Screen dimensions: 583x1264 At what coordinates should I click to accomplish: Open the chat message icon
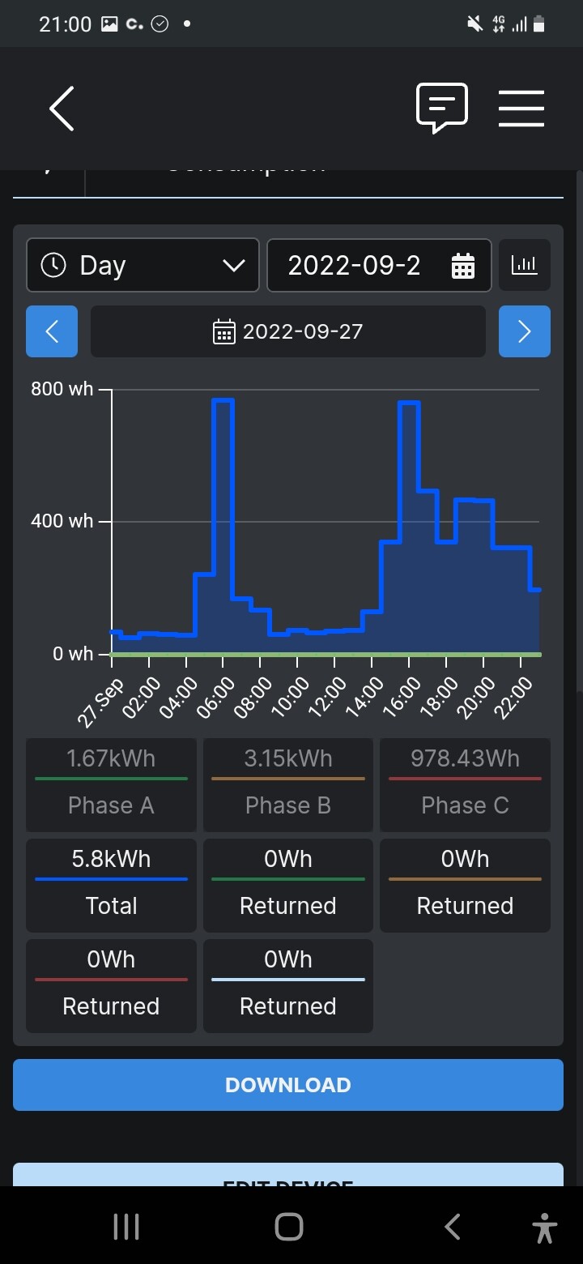tap(442, 108)
